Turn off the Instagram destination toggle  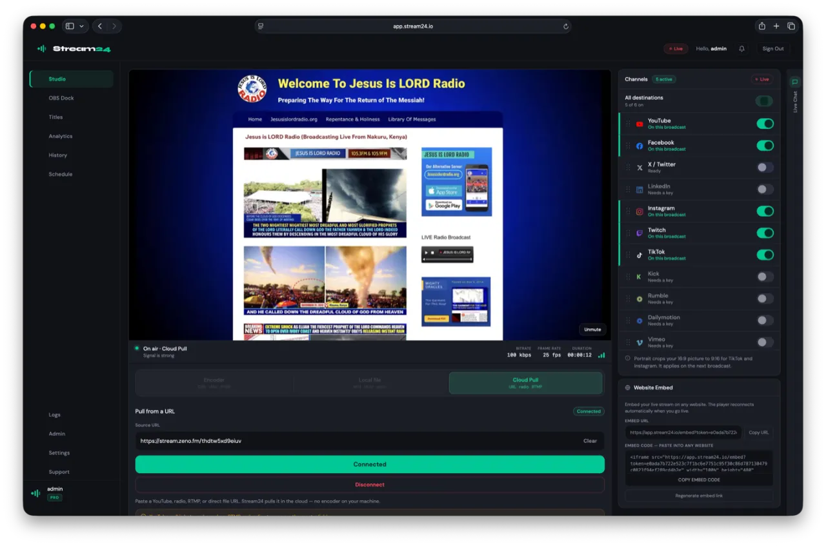(765, 211)
